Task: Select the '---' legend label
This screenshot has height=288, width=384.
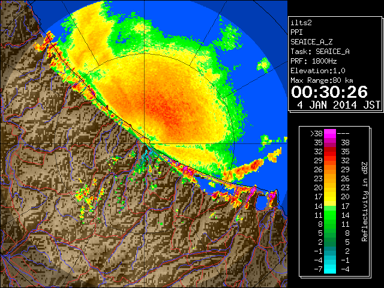Action: [343, 134]
